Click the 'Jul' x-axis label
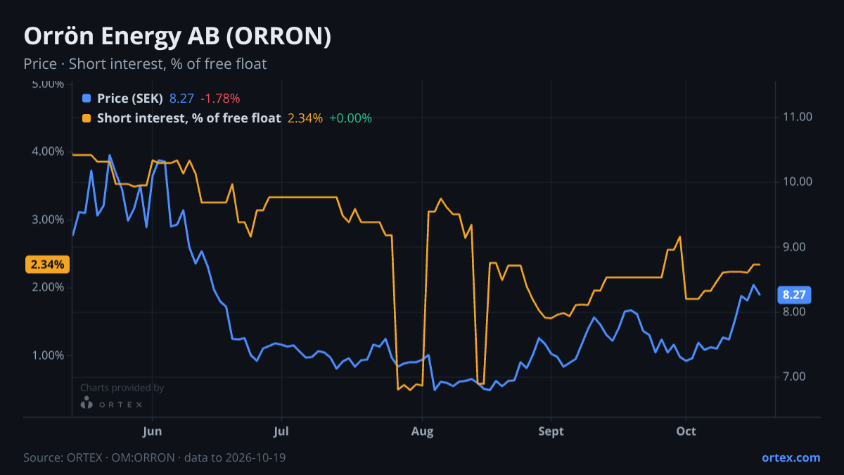 (x=281, y=431)
